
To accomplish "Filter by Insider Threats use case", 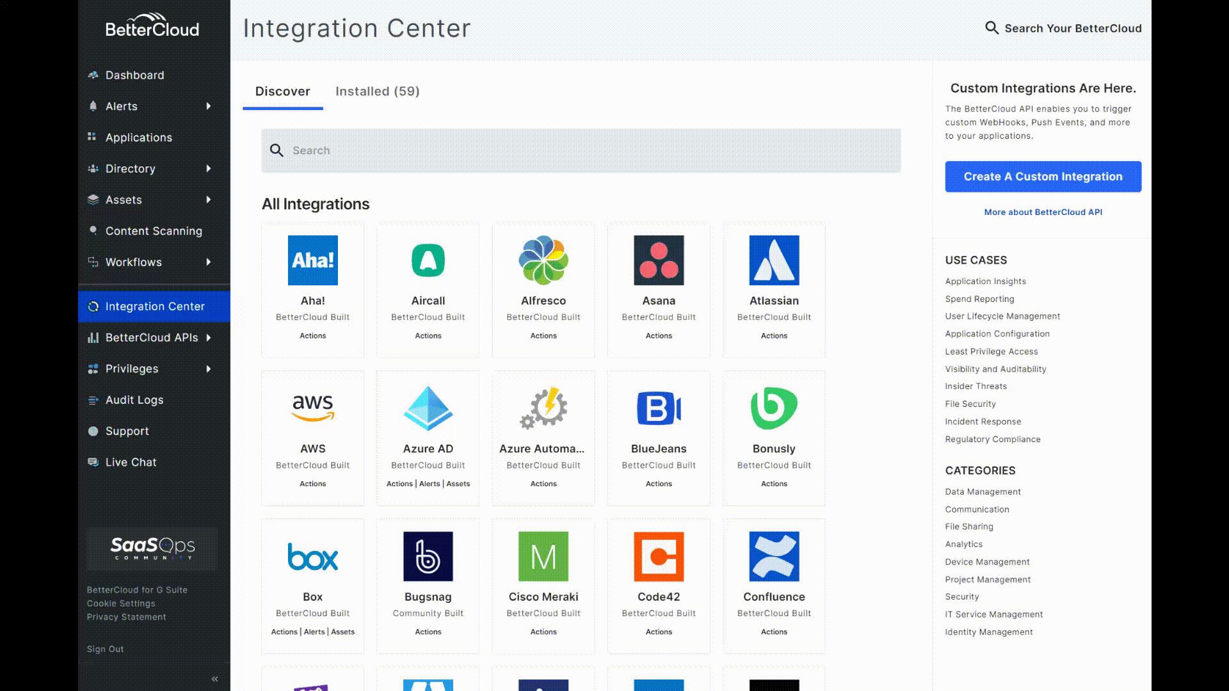I will click(976, 386).
